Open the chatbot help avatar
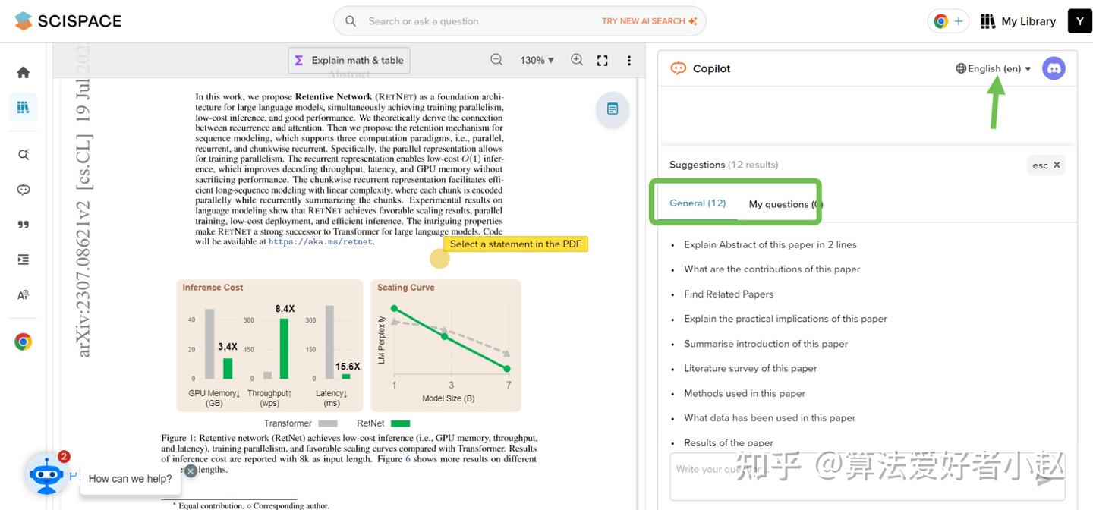 click(46, 474)
